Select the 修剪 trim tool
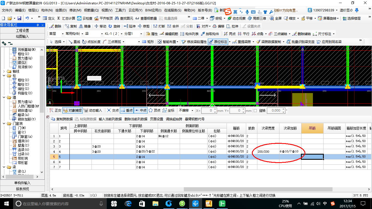The image size is (372, 209). [x=144, y=26]
